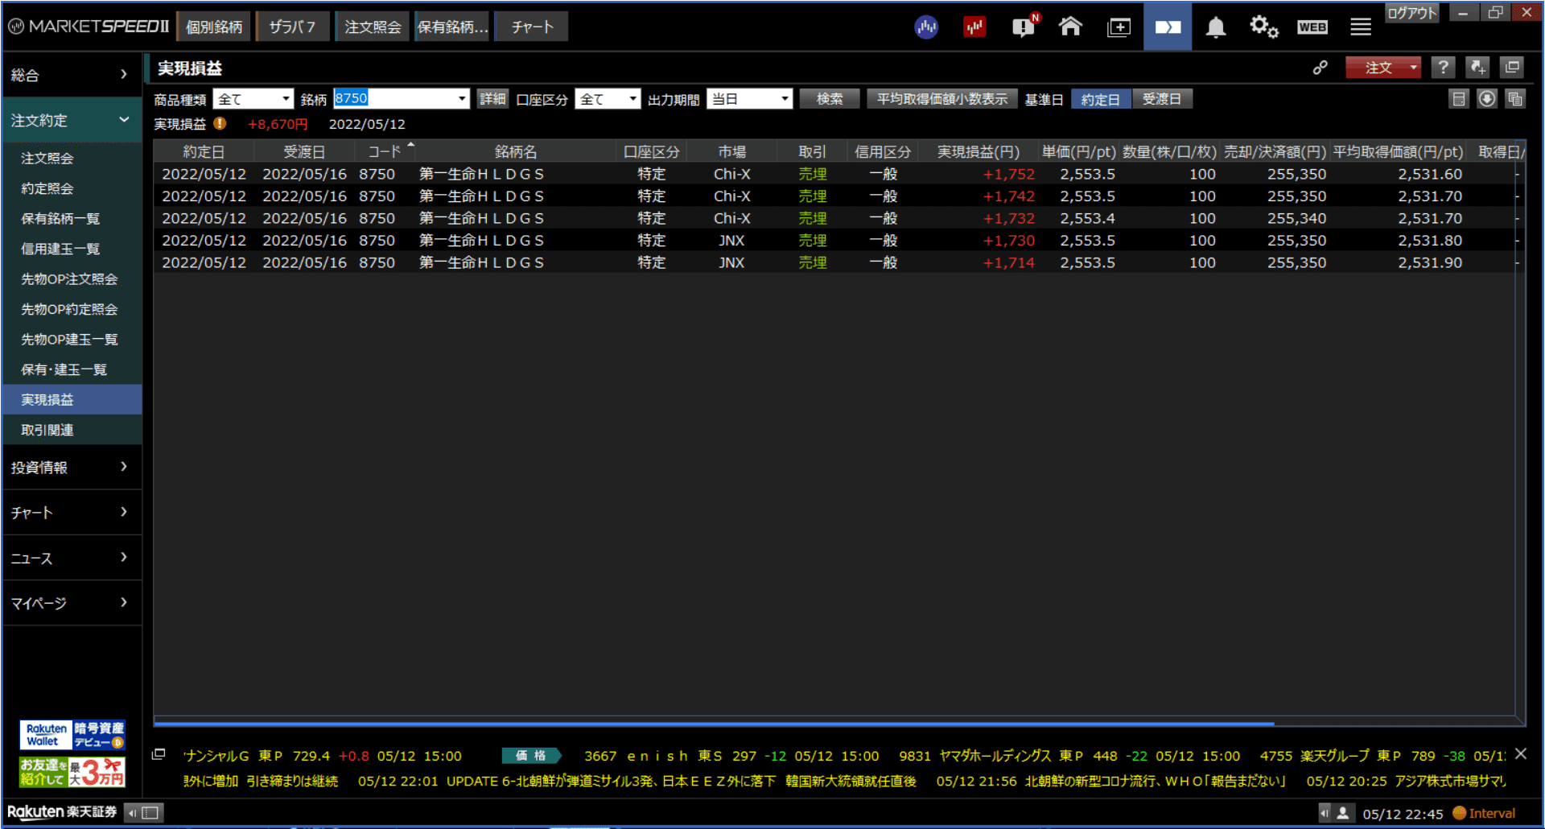The image size is (1545, 829).
Task: Click the 検索 button
Action: [830, 99]
